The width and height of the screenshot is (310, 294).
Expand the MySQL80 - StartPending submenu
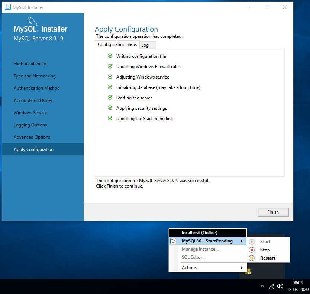tap(207, 241)
